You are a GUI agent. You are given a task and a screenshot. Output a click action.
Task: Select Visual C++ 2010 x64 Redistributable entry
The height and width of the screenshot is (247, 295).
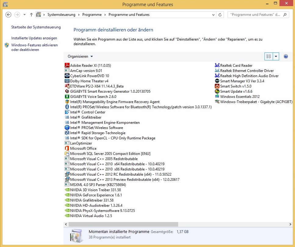[x=115, y=164]
